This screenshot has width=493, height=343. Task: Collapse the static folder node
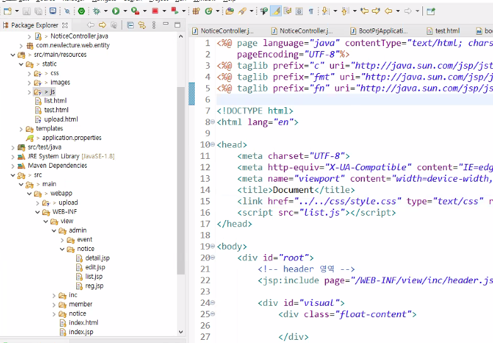tap(21, 64)
